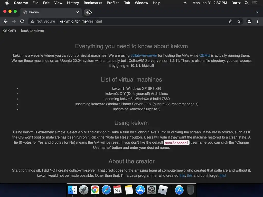Open Launchpad from the Dock
The width and height of the screenshot is (263, 197).
coord(83,190)
